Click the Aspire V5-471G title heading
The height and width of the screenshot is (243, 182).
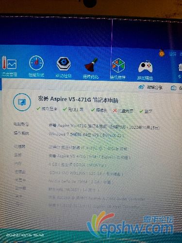(78, 99)
